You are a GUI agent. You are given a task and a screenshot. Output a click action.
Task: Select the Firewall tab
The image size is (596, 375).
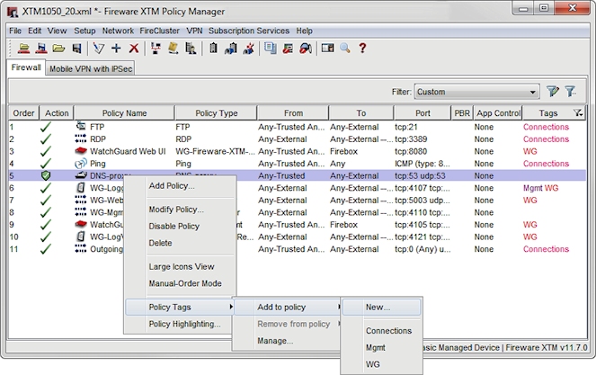[x=26, y=67]
